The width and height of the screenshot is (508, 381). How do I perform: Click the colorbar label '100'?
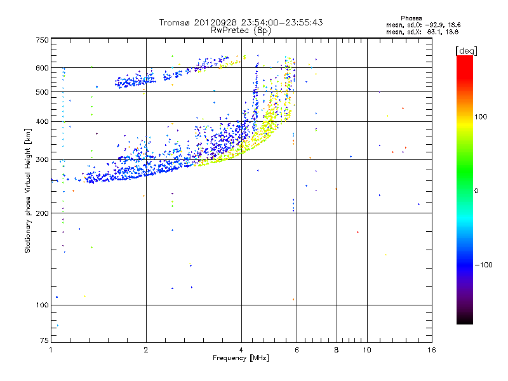[481, 117]
